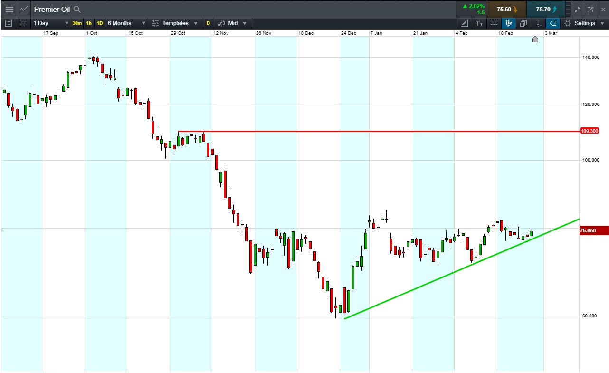Click the search magnifier next to Premier Oil

(x=77, y=9)
